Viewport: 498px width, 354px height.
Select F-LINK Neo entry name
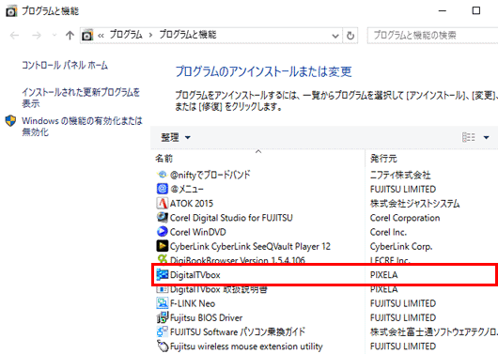pyautogui.click(x=193, y=303)
